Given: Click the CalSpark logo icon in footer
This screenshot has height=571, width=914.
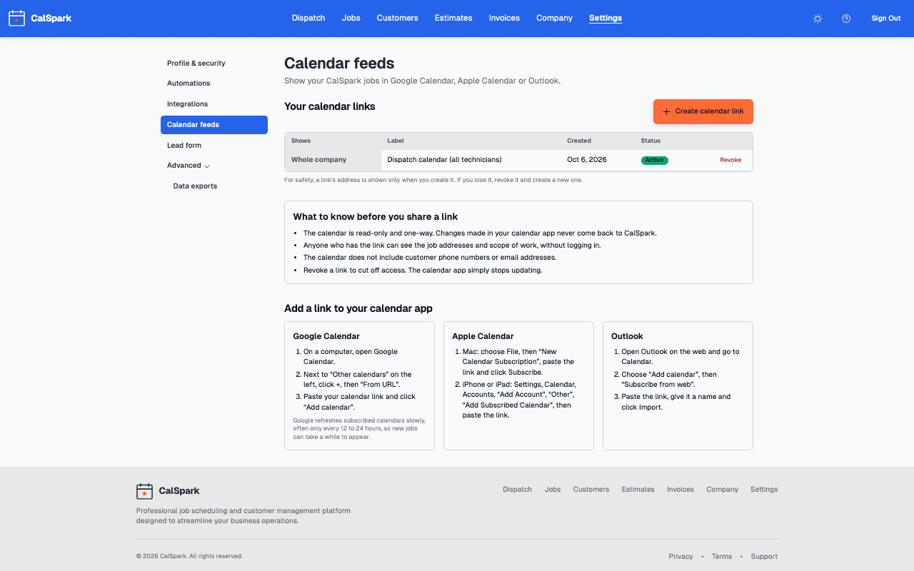Looking at the screenshot, I should [145, 491].
